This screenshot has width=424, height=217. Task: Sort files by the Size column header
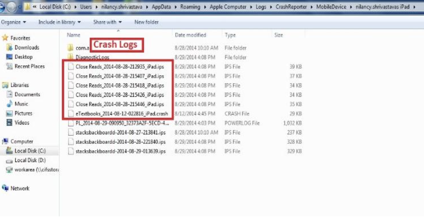278,35
